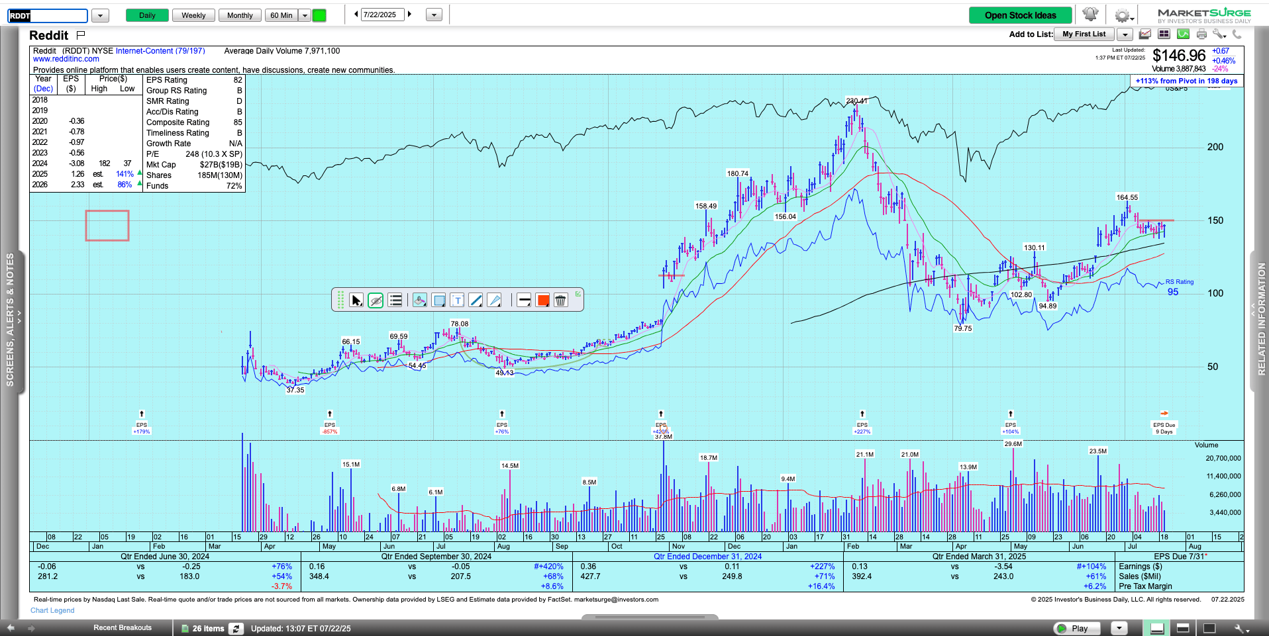
Task: Toggle the green real-time indicator button
Action: click(319, 15)
